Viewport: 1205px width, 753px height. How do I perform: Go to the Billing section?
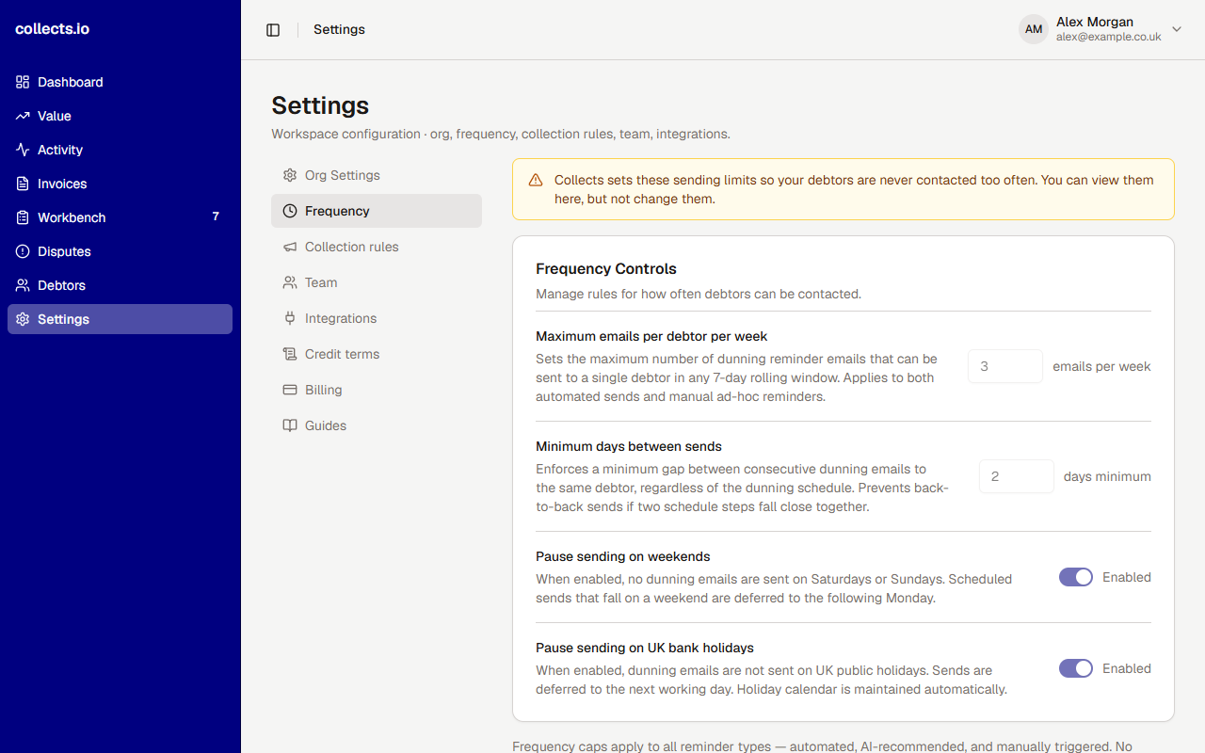pos(377,390)
